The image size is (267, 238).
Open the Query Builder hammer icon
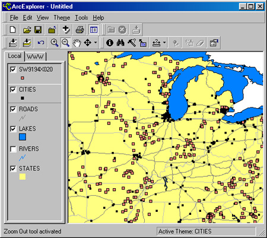point(132,43)
